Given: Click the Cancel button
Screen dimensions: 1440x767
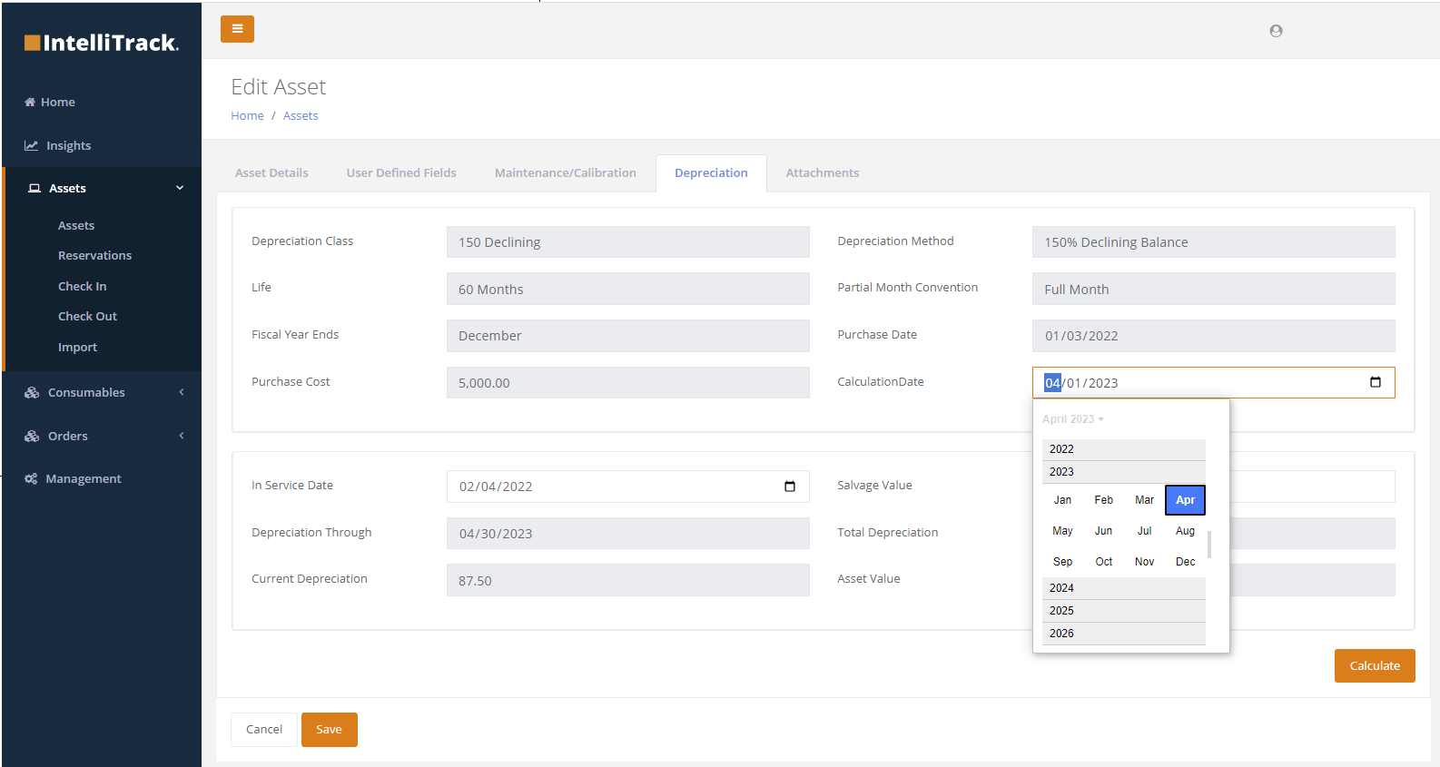Looking at the screenshot, I should tap(264, 729).
